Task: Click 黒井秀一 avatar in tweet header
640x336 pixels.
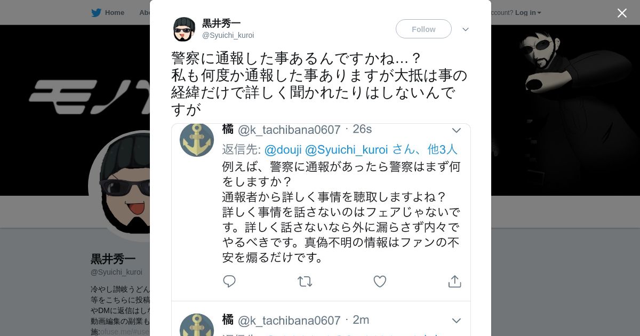Action: [x=184, y=29]
